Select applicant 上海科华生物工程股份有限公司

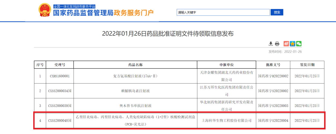pyautogui.click(x=227, y=121)
